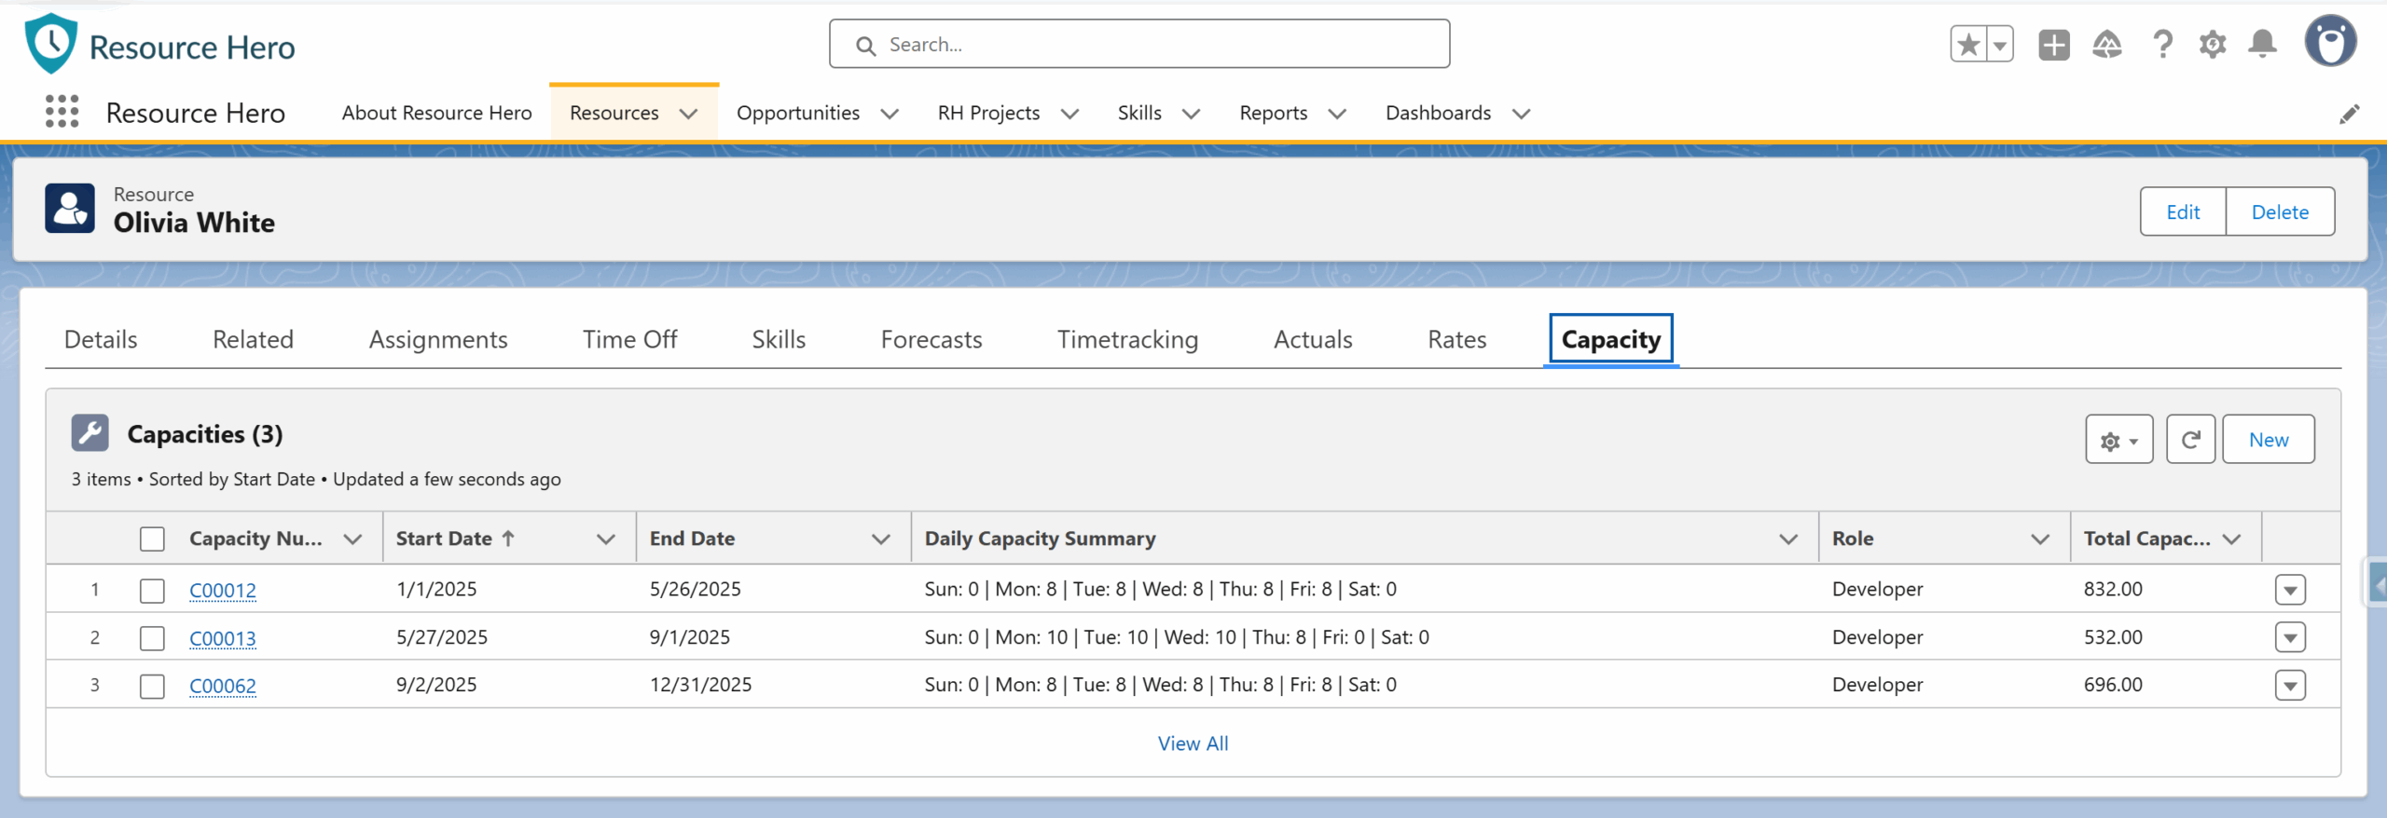Open capacity record C00012 link

(x=223, y=590)
